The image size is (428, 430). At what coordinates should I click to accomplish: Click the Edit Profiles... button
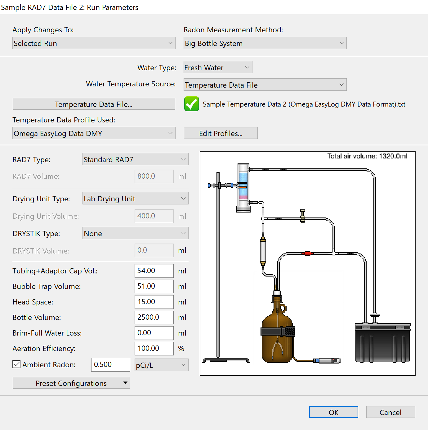(221, 133)
